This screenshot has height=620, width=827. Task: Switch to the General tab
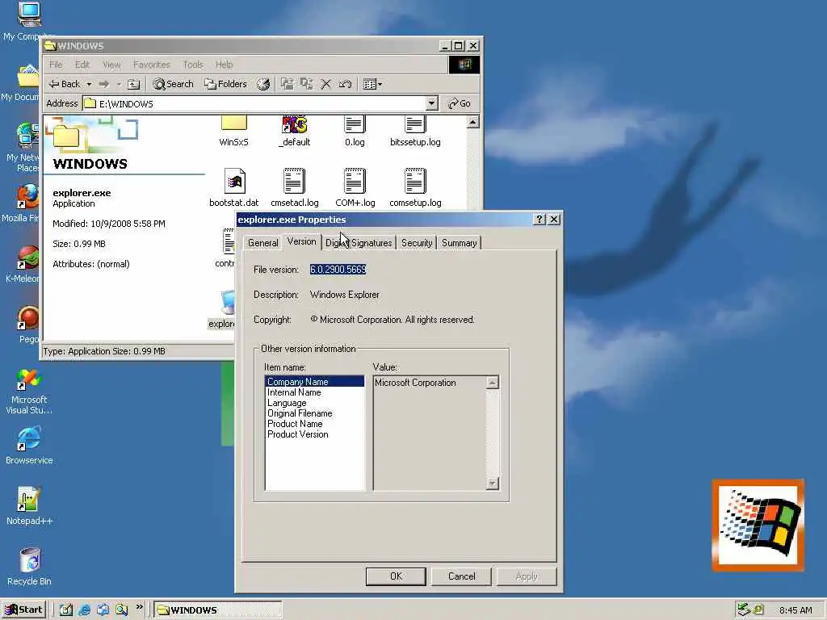262,243
